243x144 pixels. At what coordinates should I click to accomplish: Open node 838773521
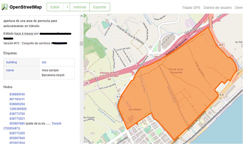pos(17,119)
